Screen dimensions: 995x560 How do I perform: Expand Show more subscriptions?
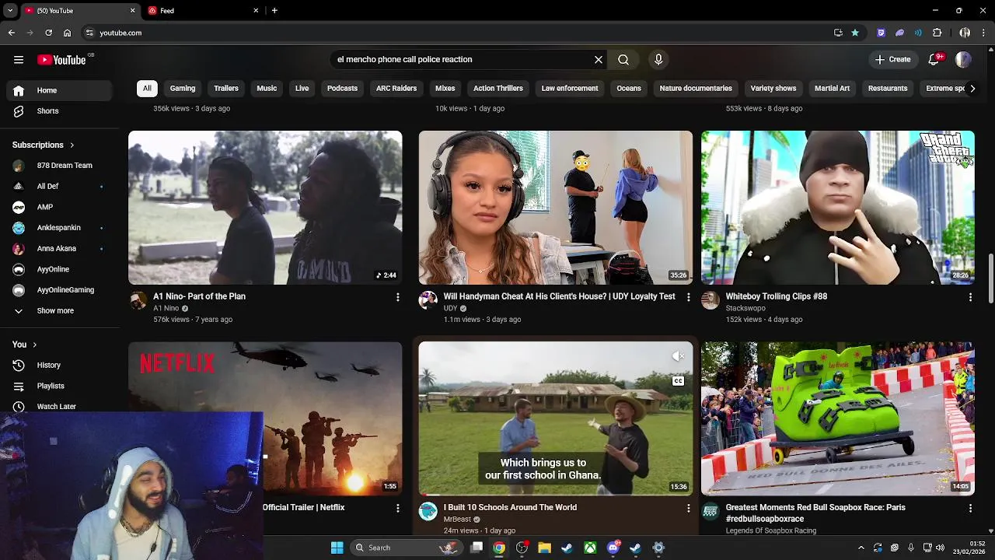tap(58, 311)
